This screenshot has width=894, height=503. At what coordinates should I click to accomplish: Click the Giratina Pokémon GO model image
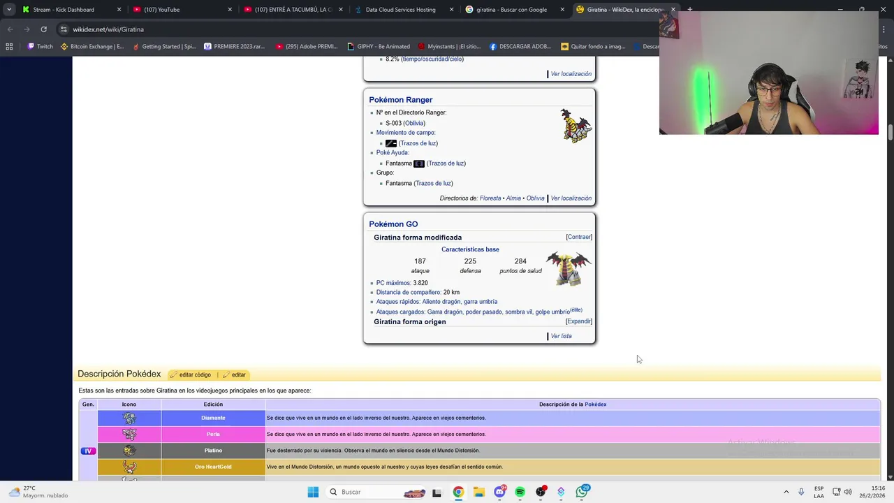(569, 269)
